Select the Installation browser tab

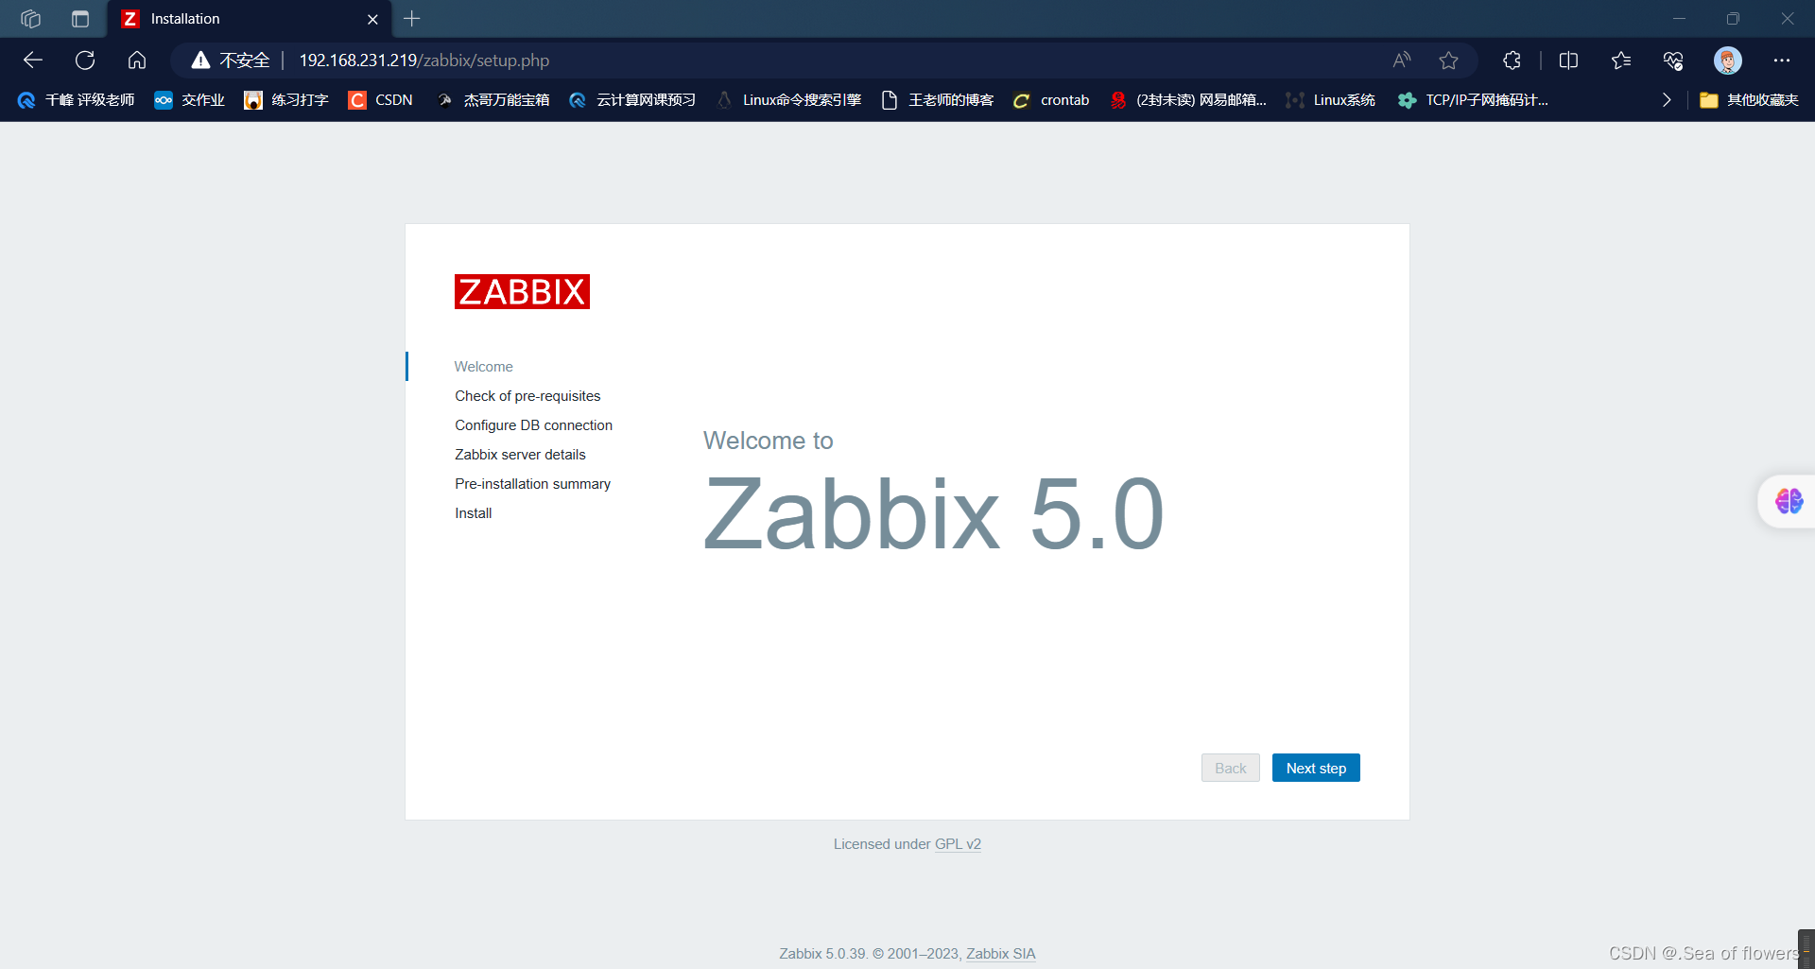point(250,19)
